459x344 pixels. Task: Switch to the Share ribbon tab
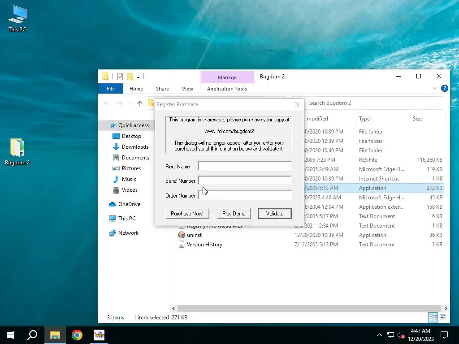[162, 89]
